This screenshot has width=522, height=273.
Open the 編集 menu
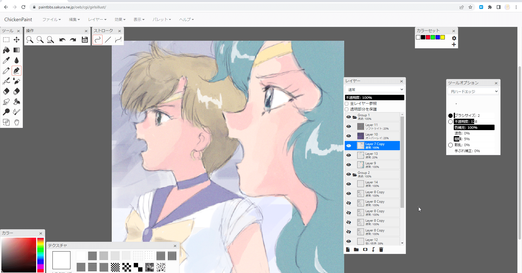coord(74,20)
